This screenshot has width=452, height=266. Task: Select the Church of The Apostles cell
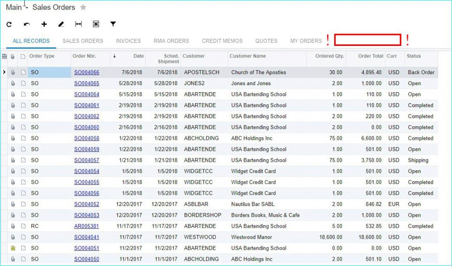pos(259,72)
